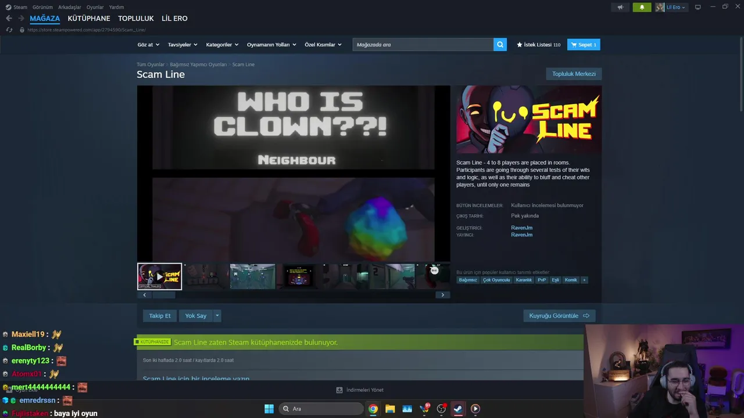Open the Görünüm menu

coord(42,7)
